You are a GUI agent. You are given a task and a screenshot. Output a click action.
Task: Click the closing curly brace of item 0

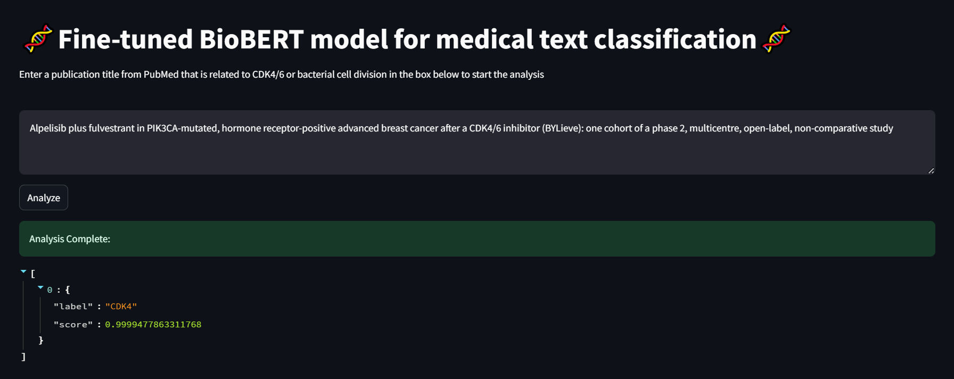coord(41,340)
